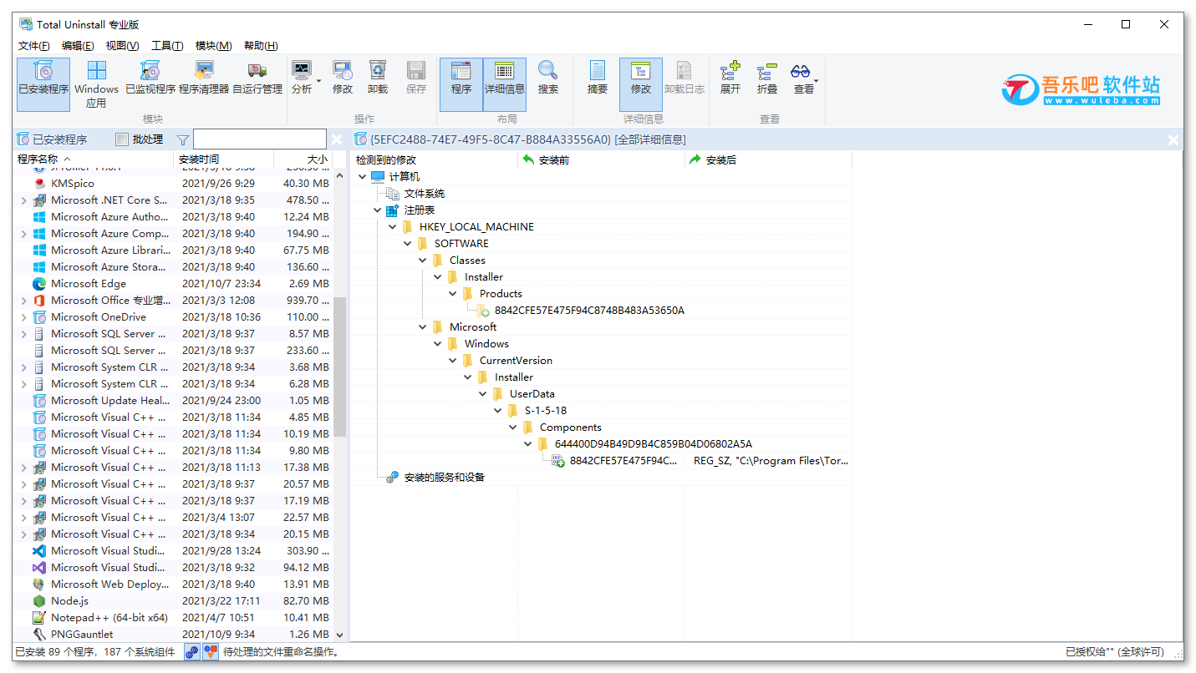The image size is (1196, 673).
Task: Click the 卸载 uninstall icon
Action: (x=378, y=77)
